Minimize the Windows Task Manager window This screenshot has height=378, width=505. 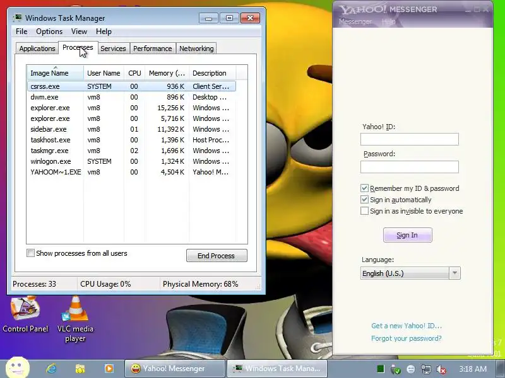click(208, 18)
